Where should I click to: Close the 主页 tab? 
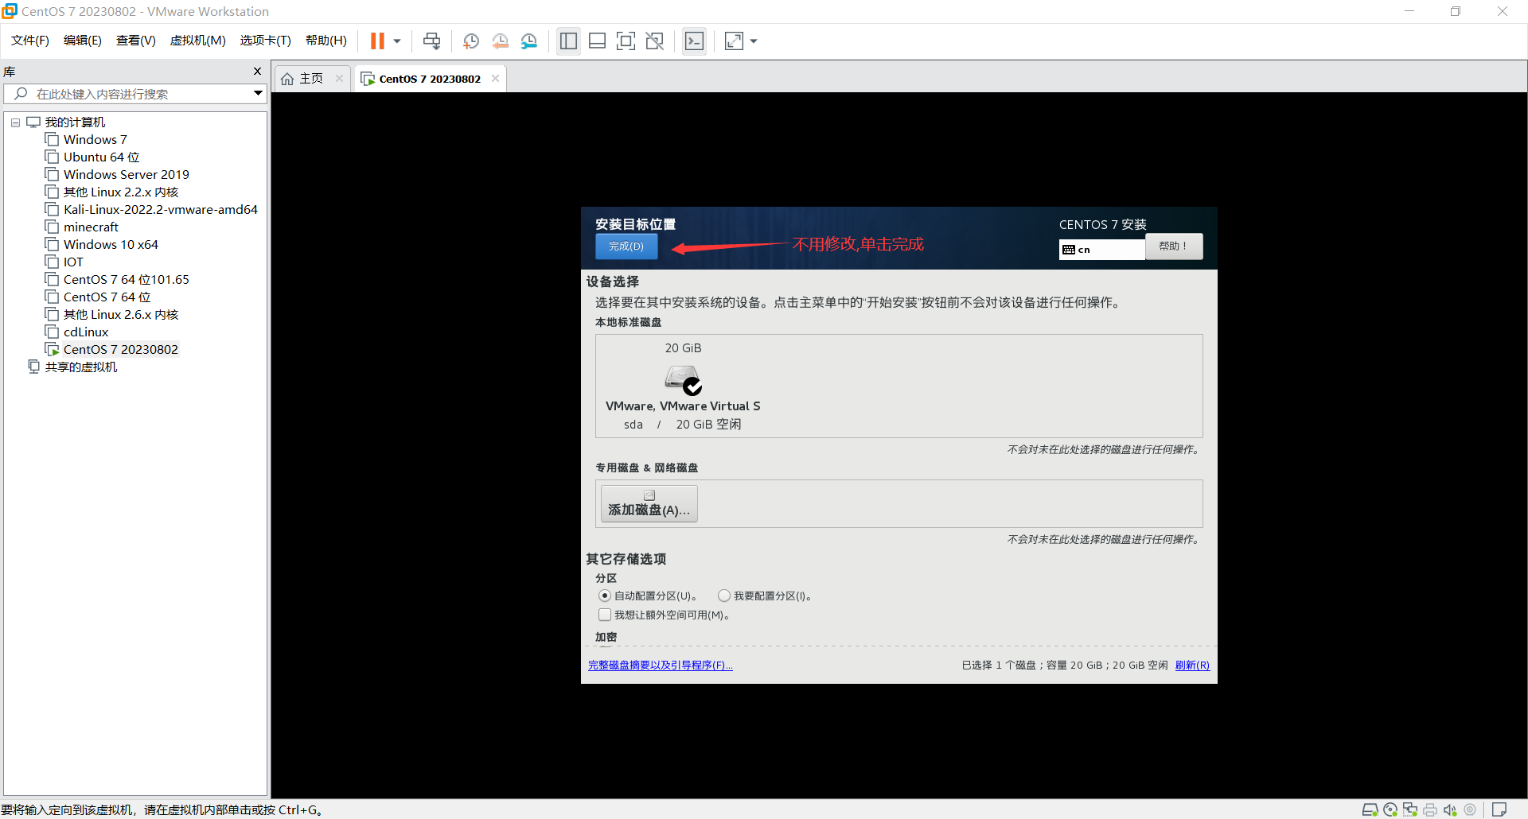point(339,79)
